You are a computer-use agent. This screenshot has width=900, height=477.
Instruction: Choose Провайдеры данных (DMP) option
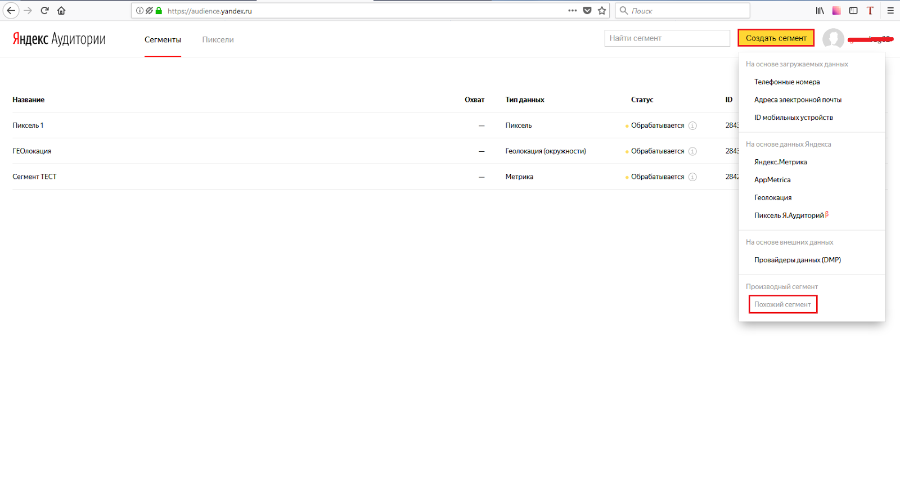coord(798,260)
